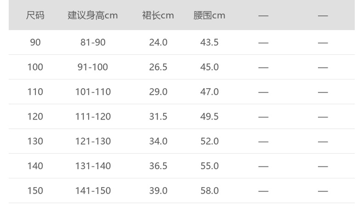Click waist value 58.0
This screenshot has height=223, width=363.
(x=209, y=191)
